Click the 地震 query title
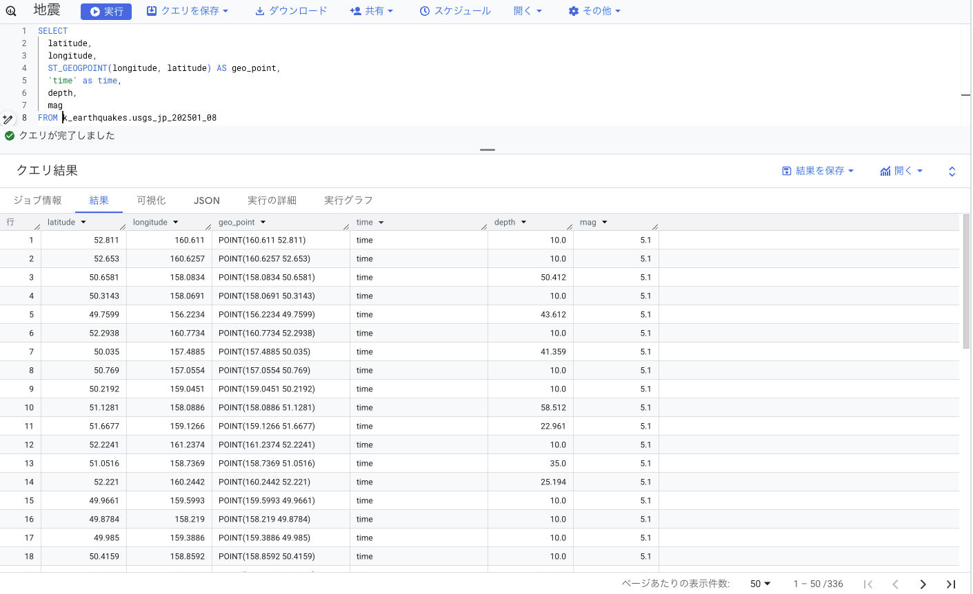 [47, 10]
